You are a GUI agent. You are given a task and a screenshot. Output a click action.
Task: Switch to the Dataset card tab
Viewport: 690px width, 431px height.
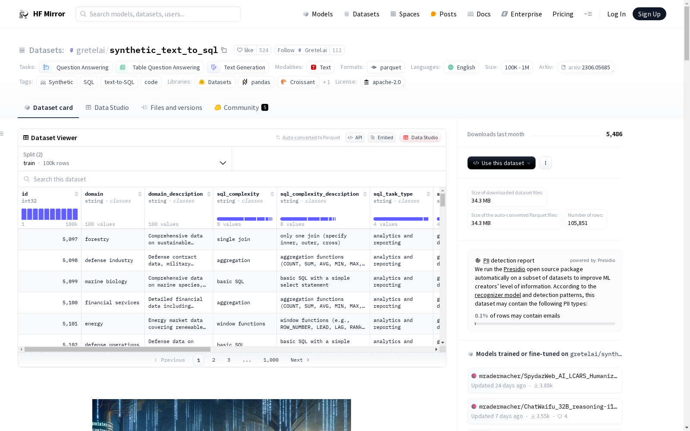[48, 108]
